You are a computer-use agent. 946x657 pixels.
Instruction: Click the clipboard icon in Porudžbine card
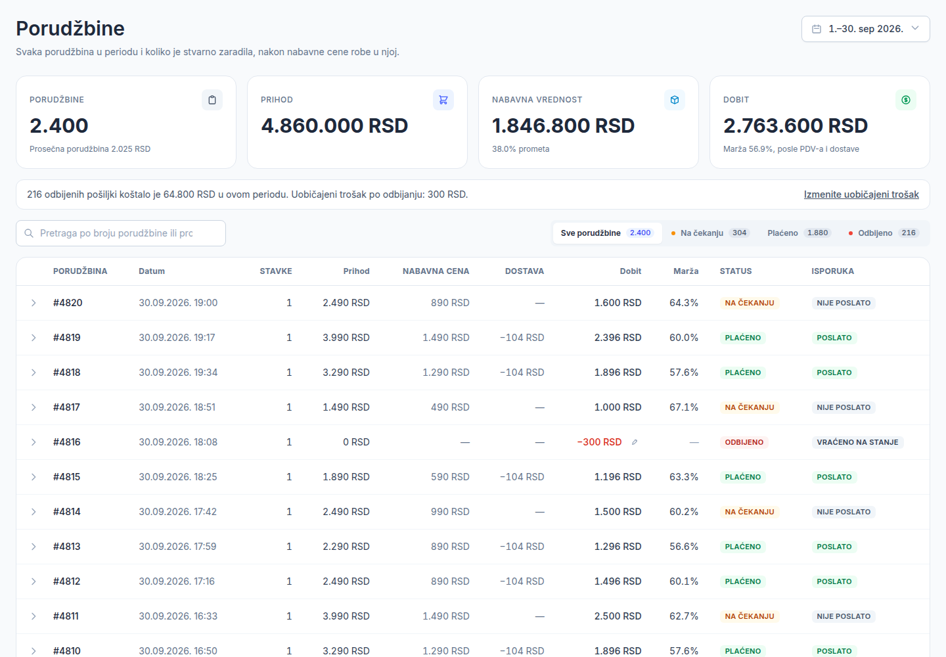point(212,100)
